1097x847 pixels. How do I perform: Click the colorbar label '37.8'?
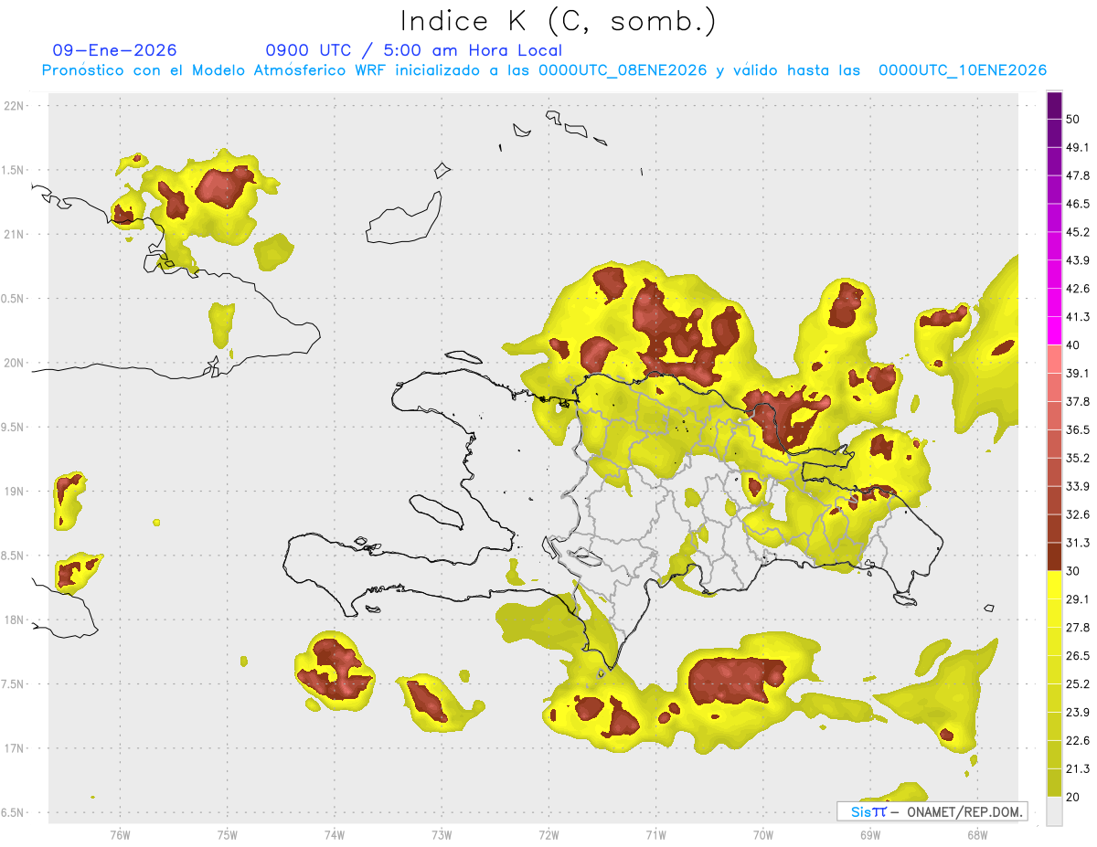click(1078, 402)
